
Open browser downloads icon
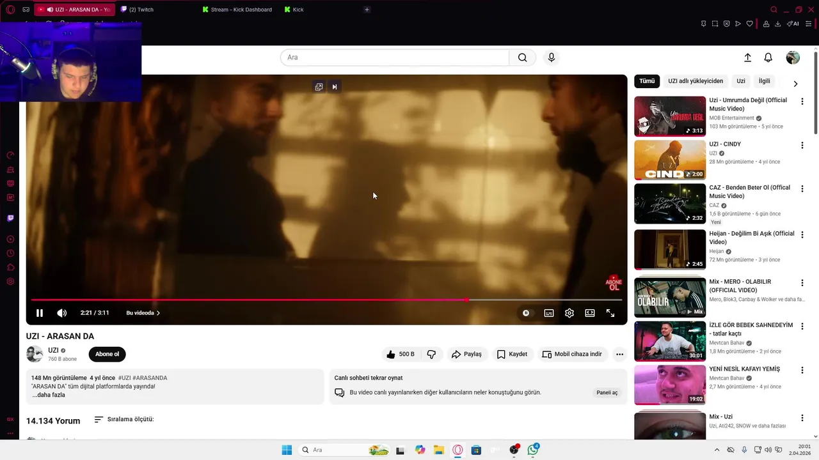[x=777, y=24]
